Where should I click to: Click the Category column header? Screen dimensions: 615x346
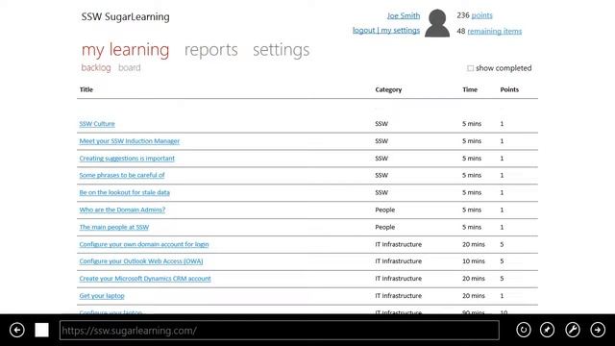[388, 89]
